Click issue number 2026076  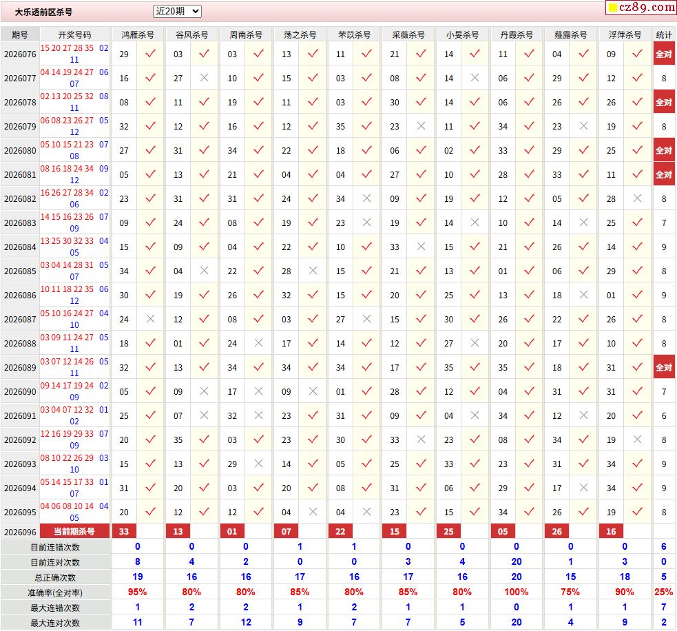click(20, 54)
